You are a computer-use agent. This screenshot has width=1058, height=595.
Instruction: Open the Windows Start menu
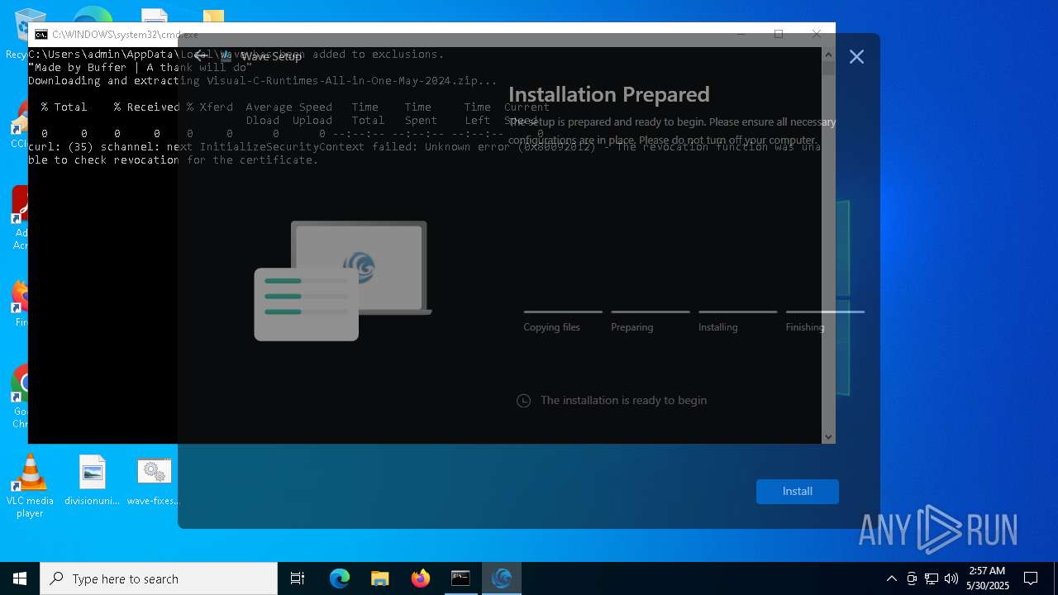pyautogui.click(x=20, y=578)
